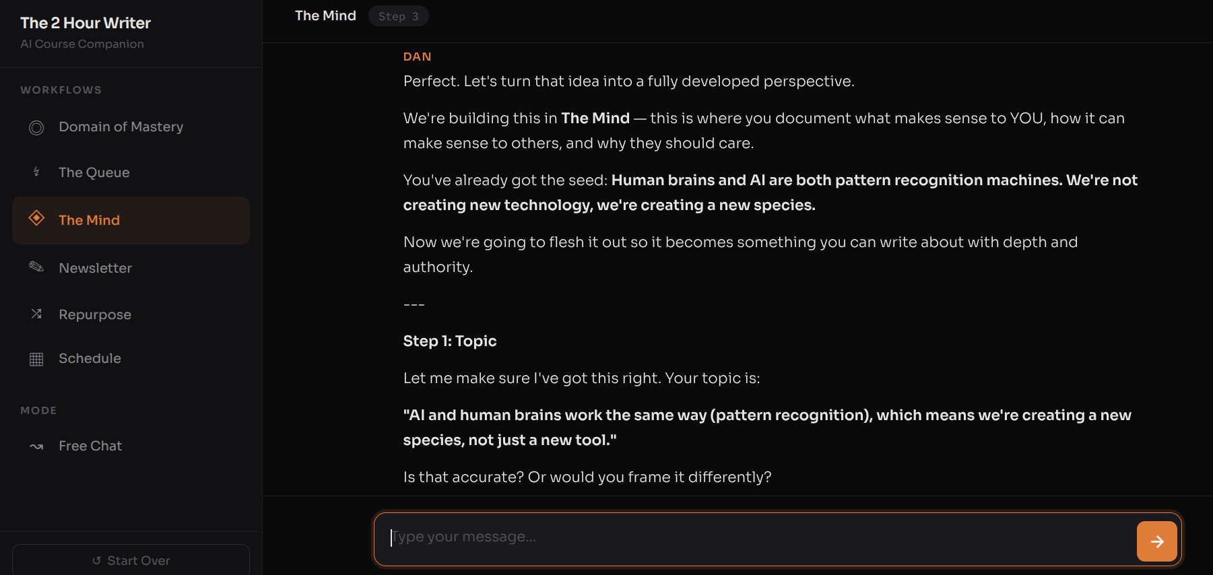Open the Domain of Mastery workflow
The height and width of the screenshot is (575, 1213).
click(x=121, y=127)
